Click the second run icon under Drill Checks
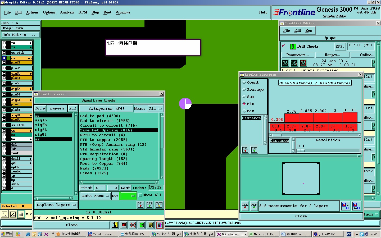This screenshot has width=381, height=238. (294, 63)
